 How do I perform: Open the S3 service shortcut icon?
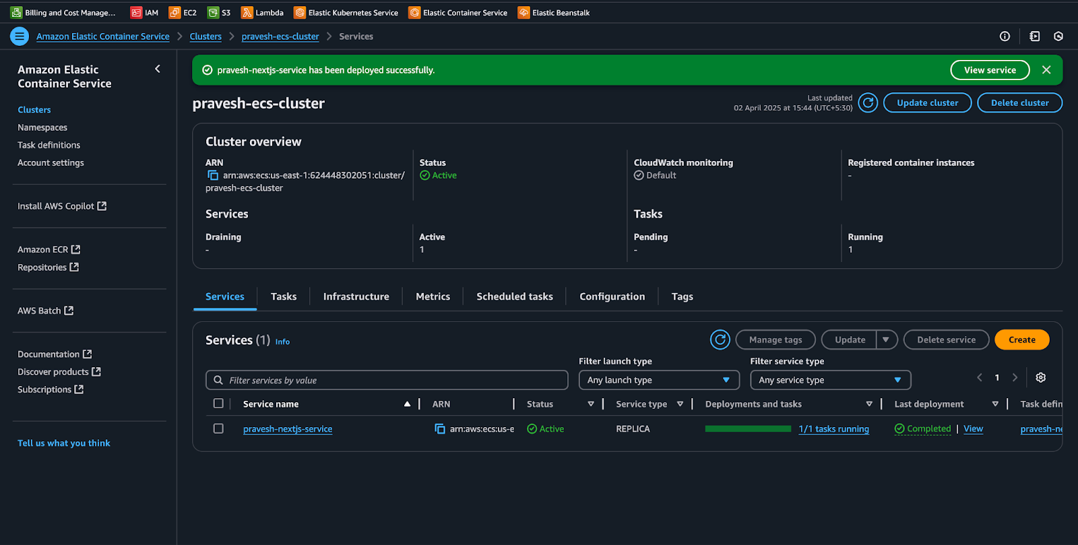213,13
